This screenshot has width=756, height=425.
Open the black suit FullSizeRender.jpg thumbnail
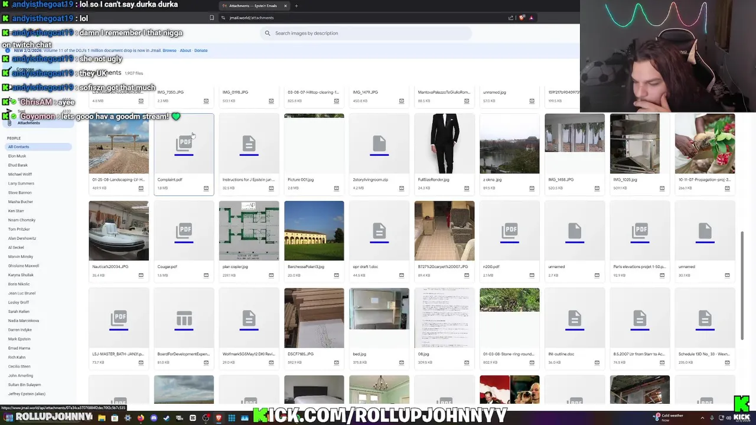[445, 143]
